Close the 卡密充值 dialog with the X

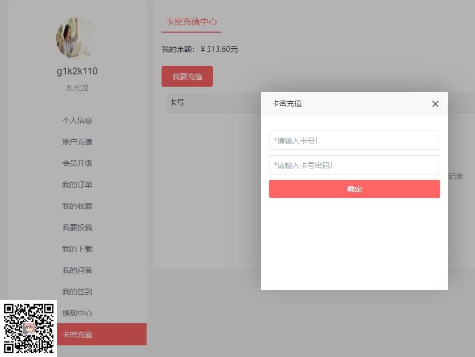tap(435, 104)
